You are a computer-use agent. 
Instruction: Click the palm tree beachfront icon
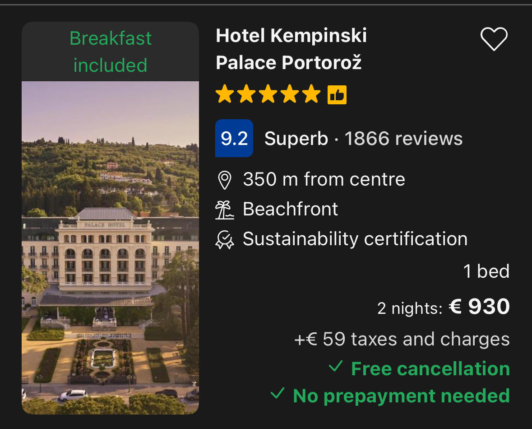[x=224, y=210]
